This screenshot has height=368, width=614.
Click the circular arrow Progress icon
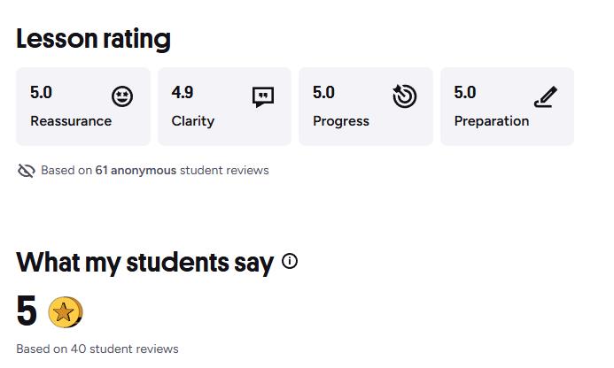(404, 96)
